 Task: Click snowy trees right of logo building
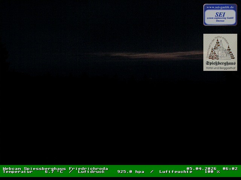230,54
